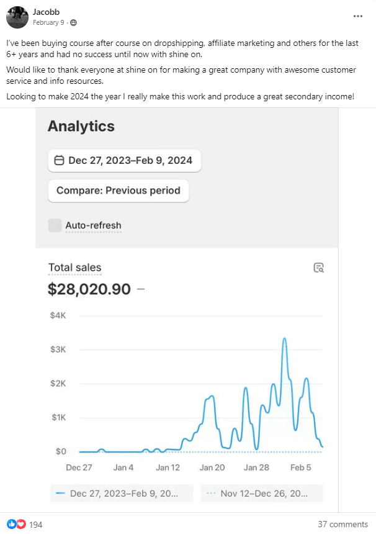376x534 pixels.
Task: Click the globe public privacy icon
Action: coord(74,22)
